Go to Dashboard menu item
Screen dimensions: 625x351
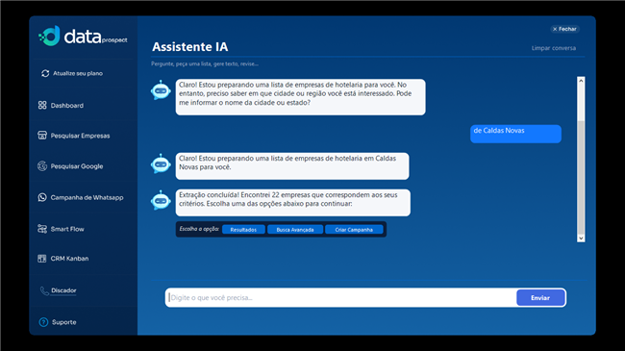67,106
